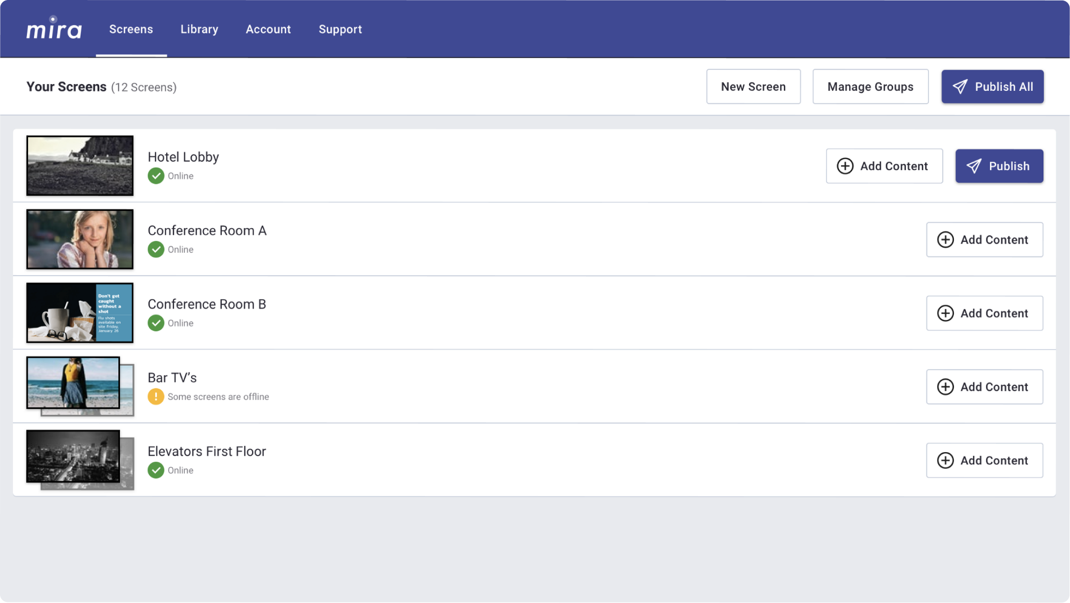
Task: Click the paper plane icon in Hotel Lobby Publish
Action: pyautogui.click(x=974, y=166)
